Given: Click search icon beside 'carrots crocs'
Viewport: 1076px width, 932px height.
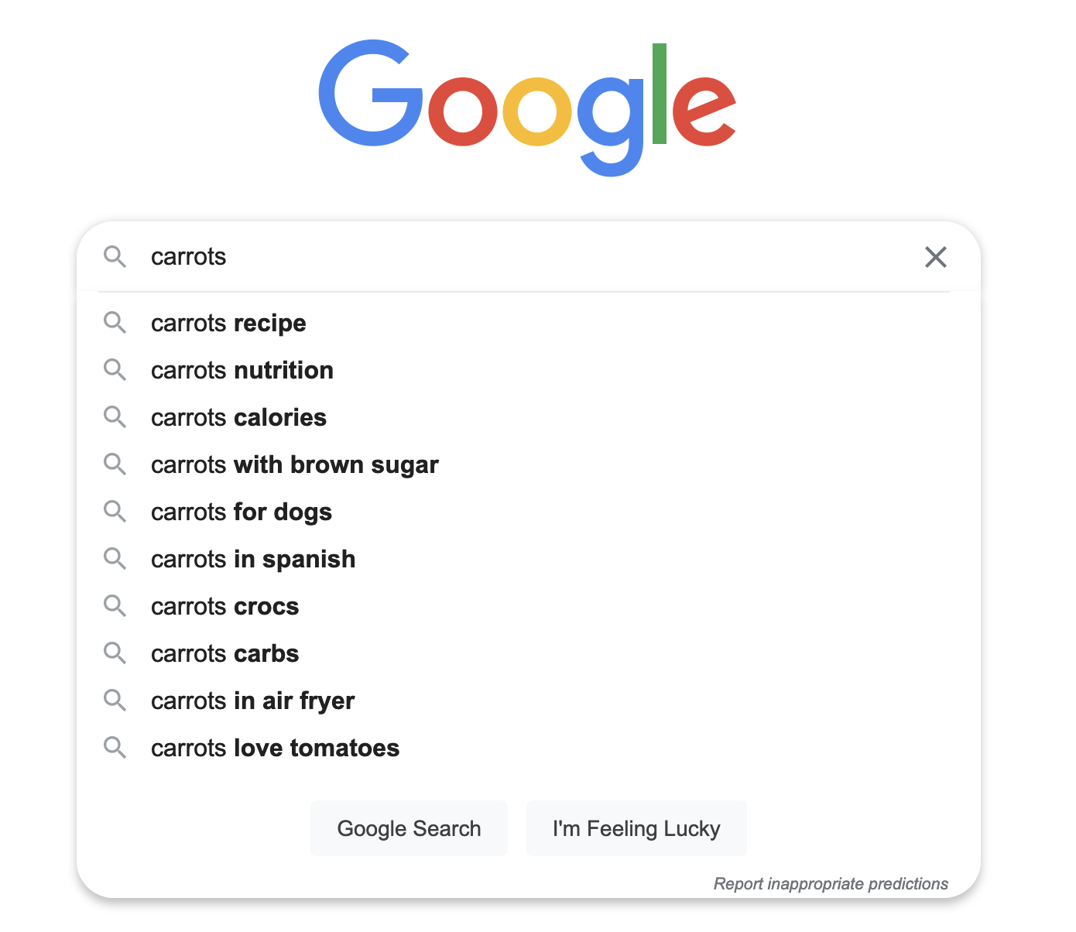Looking at the screenshot, I should coord(115,606).
